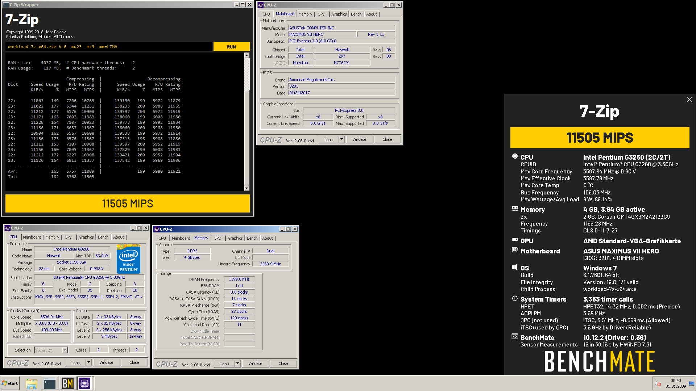Click the MAXIMUS VII HERO model field
This screenshot has width=696, height=391.
(322, 34)
